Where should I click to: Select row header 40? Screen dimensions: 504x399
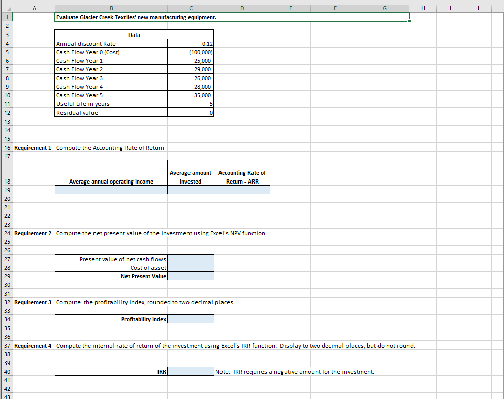pos(7,371)
